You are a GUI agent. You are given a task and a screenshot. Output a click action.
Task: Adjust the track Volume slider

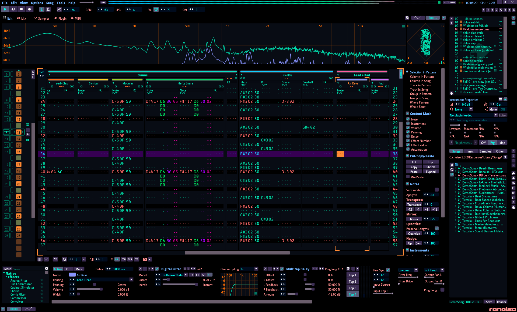pyautogui.click(x=89, y=289)
